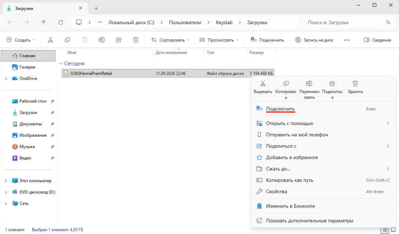Switch to details view icon in status bar
The height and width of the screenshot is (234, 399).
(385, 230)
